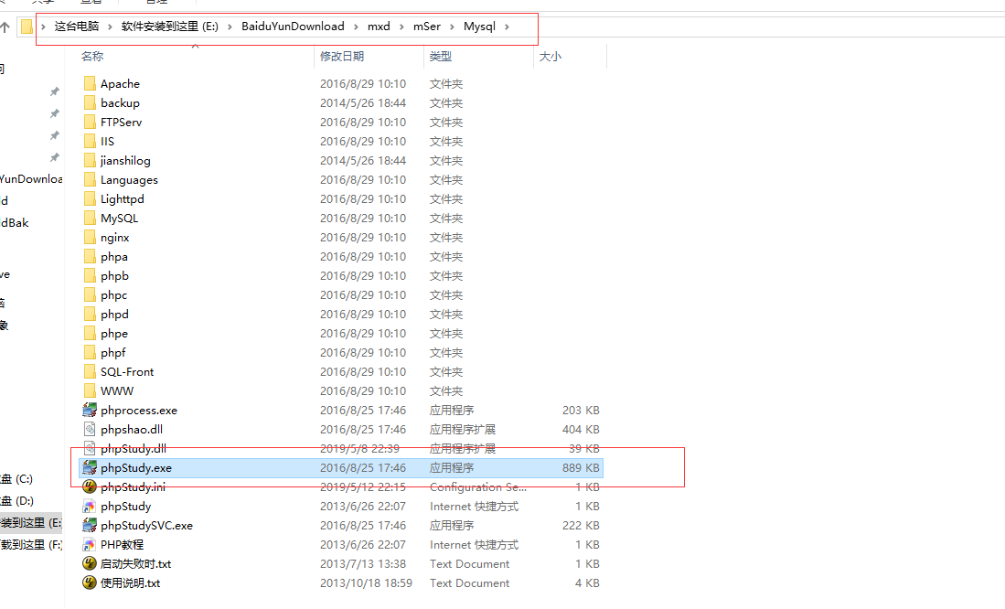Viewport: 1005px width, 609px height.
Task: Open drive (C:) in navigation pane
Action: pos(16,479)
